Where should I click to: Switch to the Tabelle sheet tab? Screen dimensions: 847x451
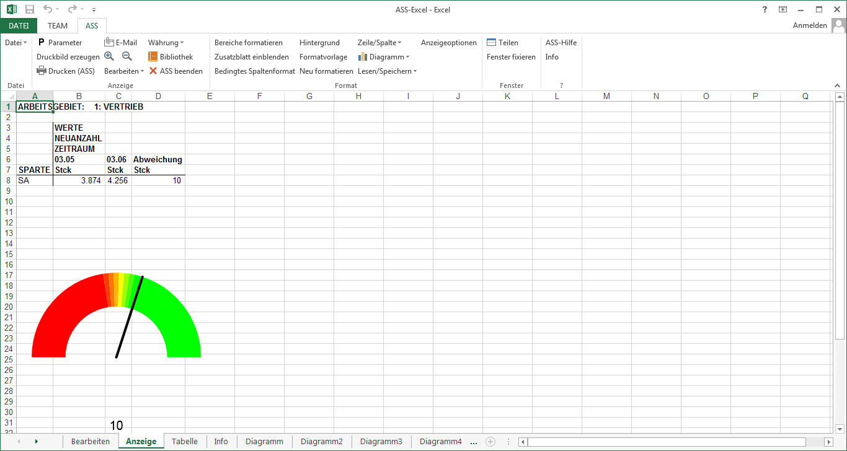click(x=185, y=442)
